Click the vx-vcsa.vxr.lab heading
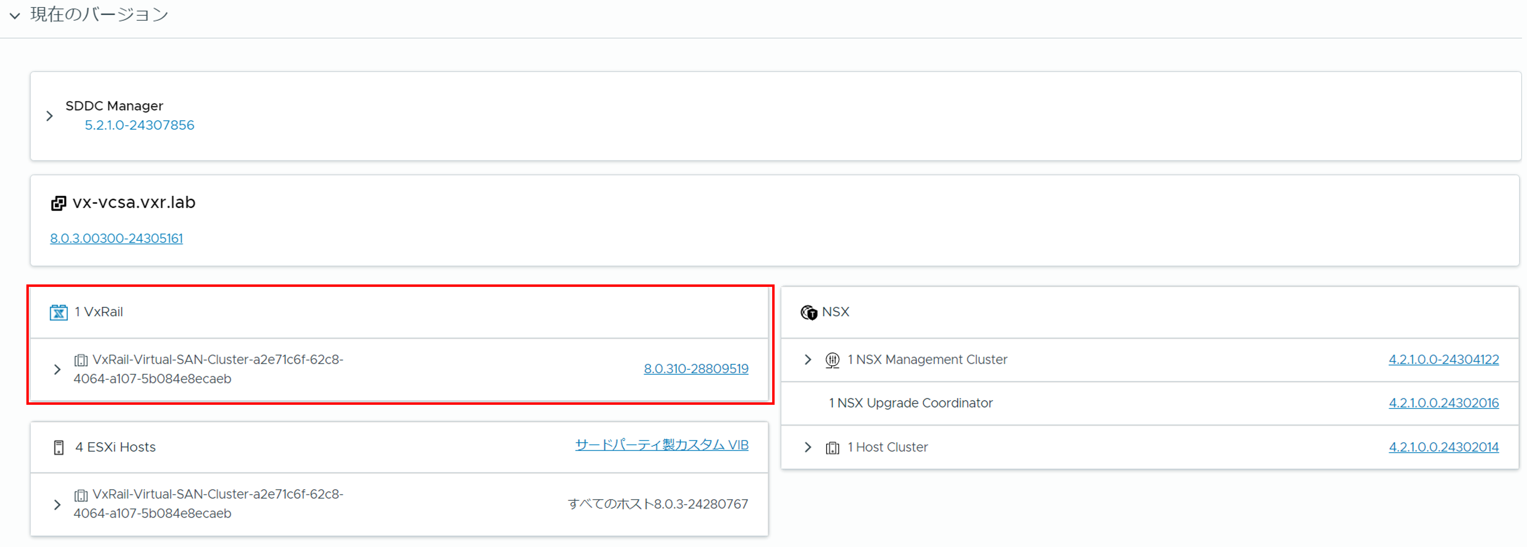The height and width of the screenshot is (547, 1527). (134, 203)
